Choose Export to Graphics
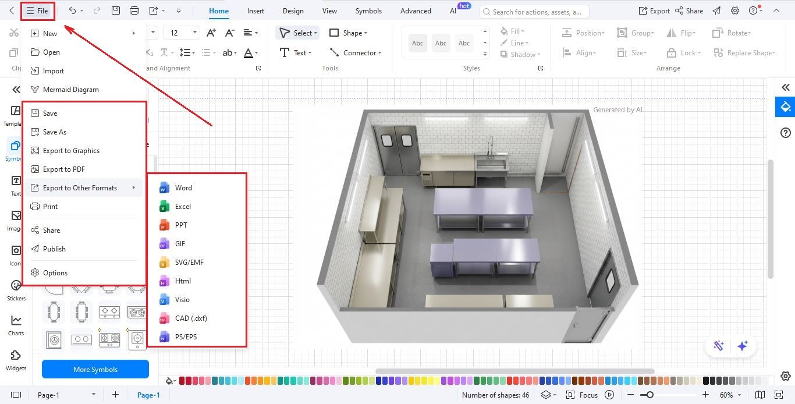 point(84,150)
